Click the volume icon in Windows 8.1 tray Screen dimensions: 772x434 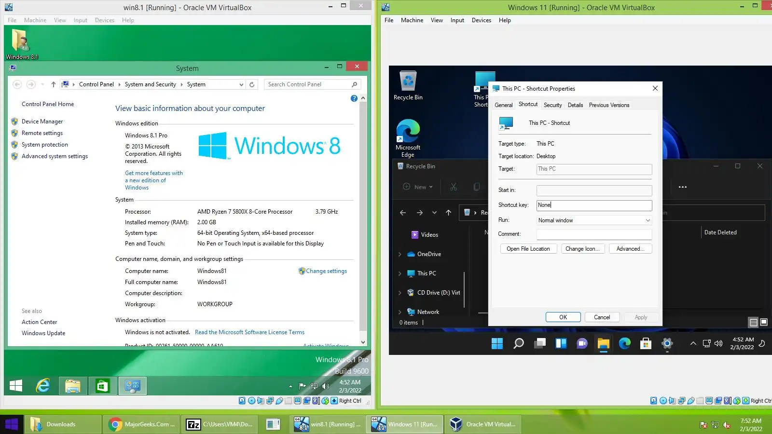[326, 386]
